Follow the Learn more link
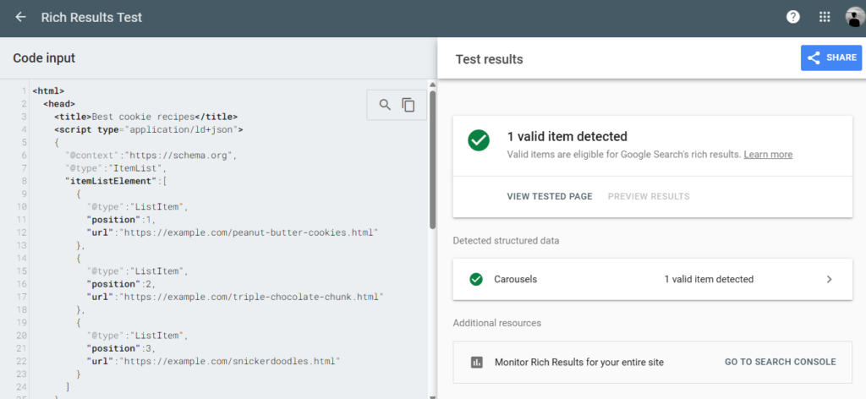The height and width of the screenshot is (399, 866). [x=768, y=155]
